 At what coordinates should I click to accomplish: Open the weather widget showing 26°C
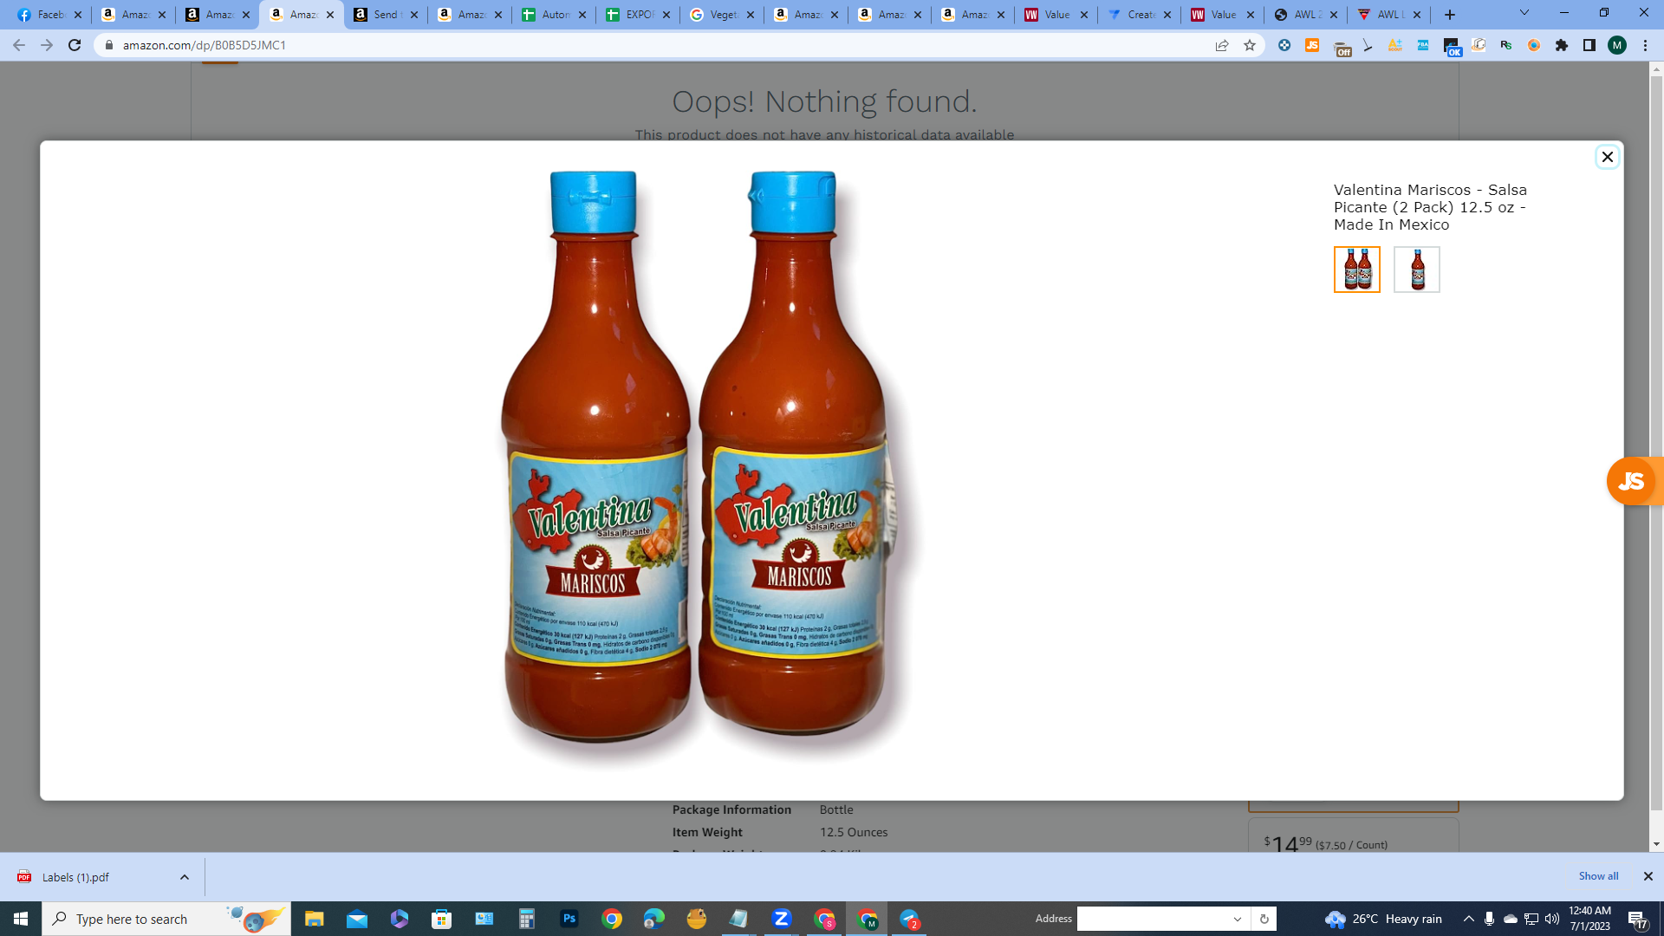point(1384,919)
